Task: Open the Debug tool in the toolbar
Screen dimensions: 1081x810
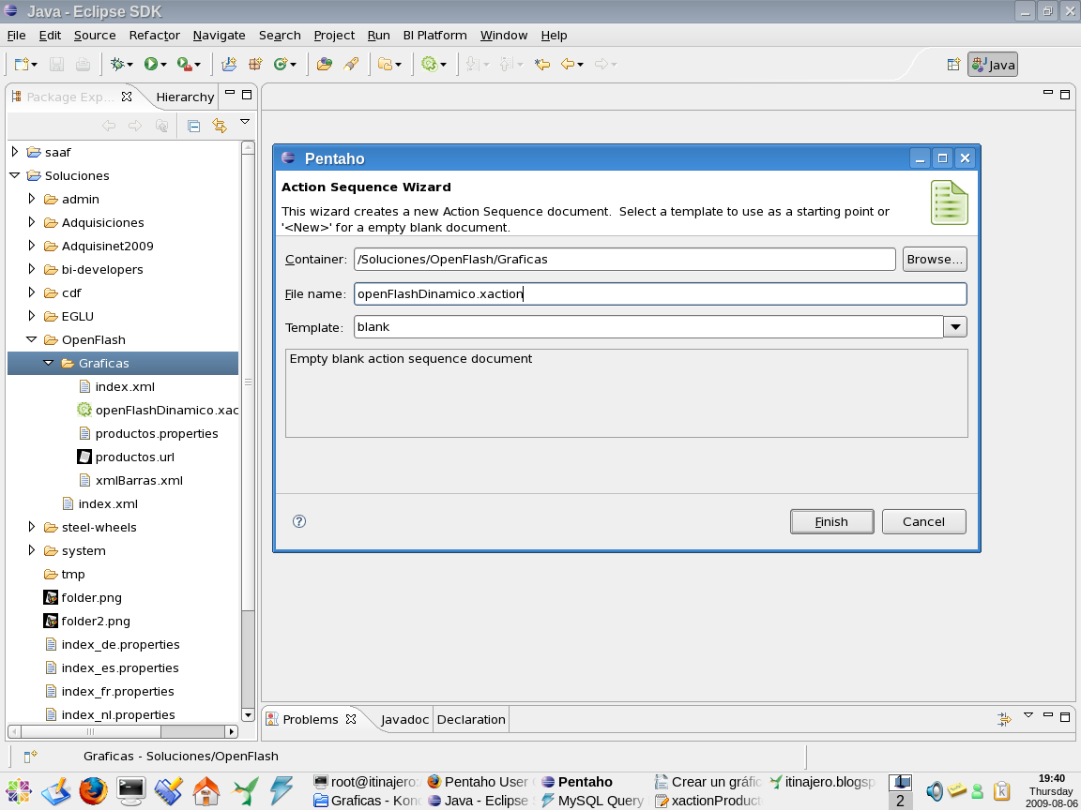Action: [x=117, y=64]
